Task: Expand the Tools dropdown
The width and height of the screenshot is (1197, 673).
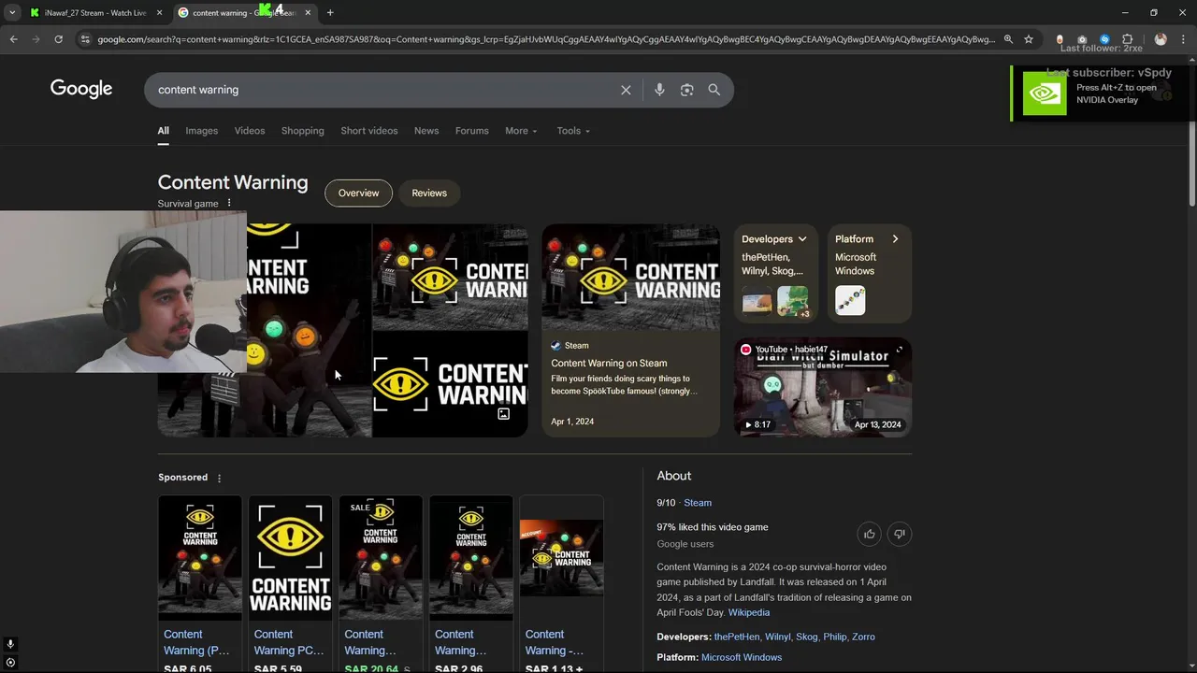Action: 573,131
